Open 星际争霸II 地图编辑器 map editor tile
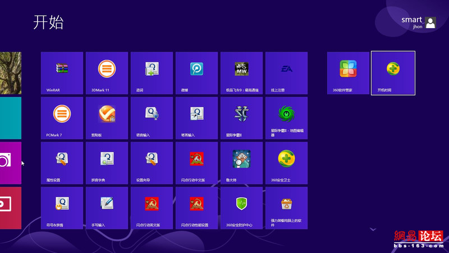 [286, 118]
